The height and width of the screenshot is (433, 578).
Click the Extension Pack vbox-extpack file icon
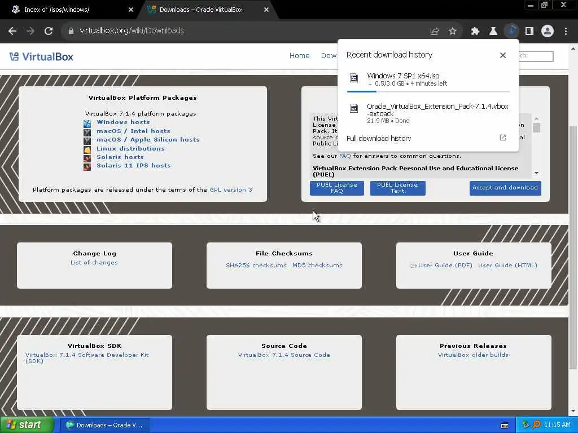pos(354,108)
